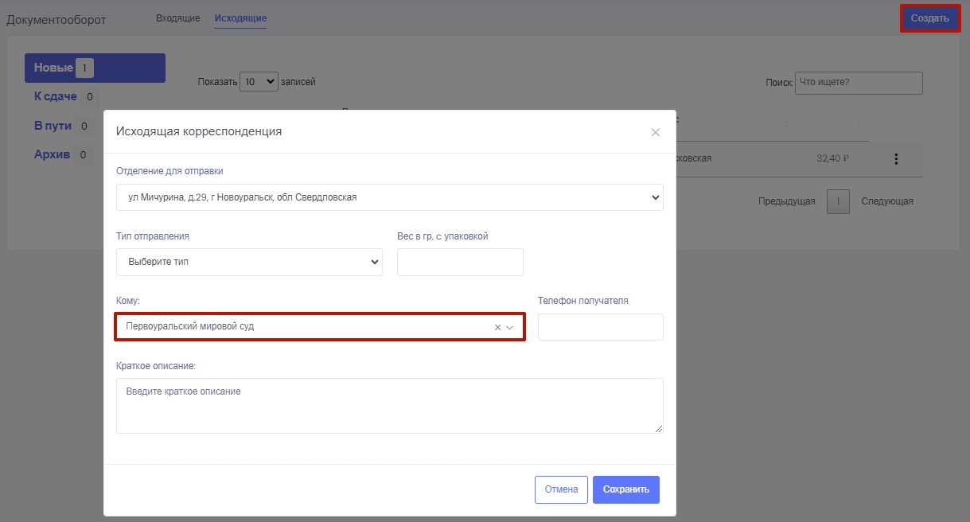Click the Телефон получателя input field
This screenshot has width=970, height=522.
point(600,327)
